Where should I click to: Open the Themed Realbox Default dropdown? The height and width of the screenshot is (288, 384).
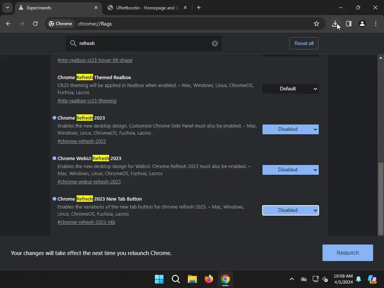(x=291, y=88)
